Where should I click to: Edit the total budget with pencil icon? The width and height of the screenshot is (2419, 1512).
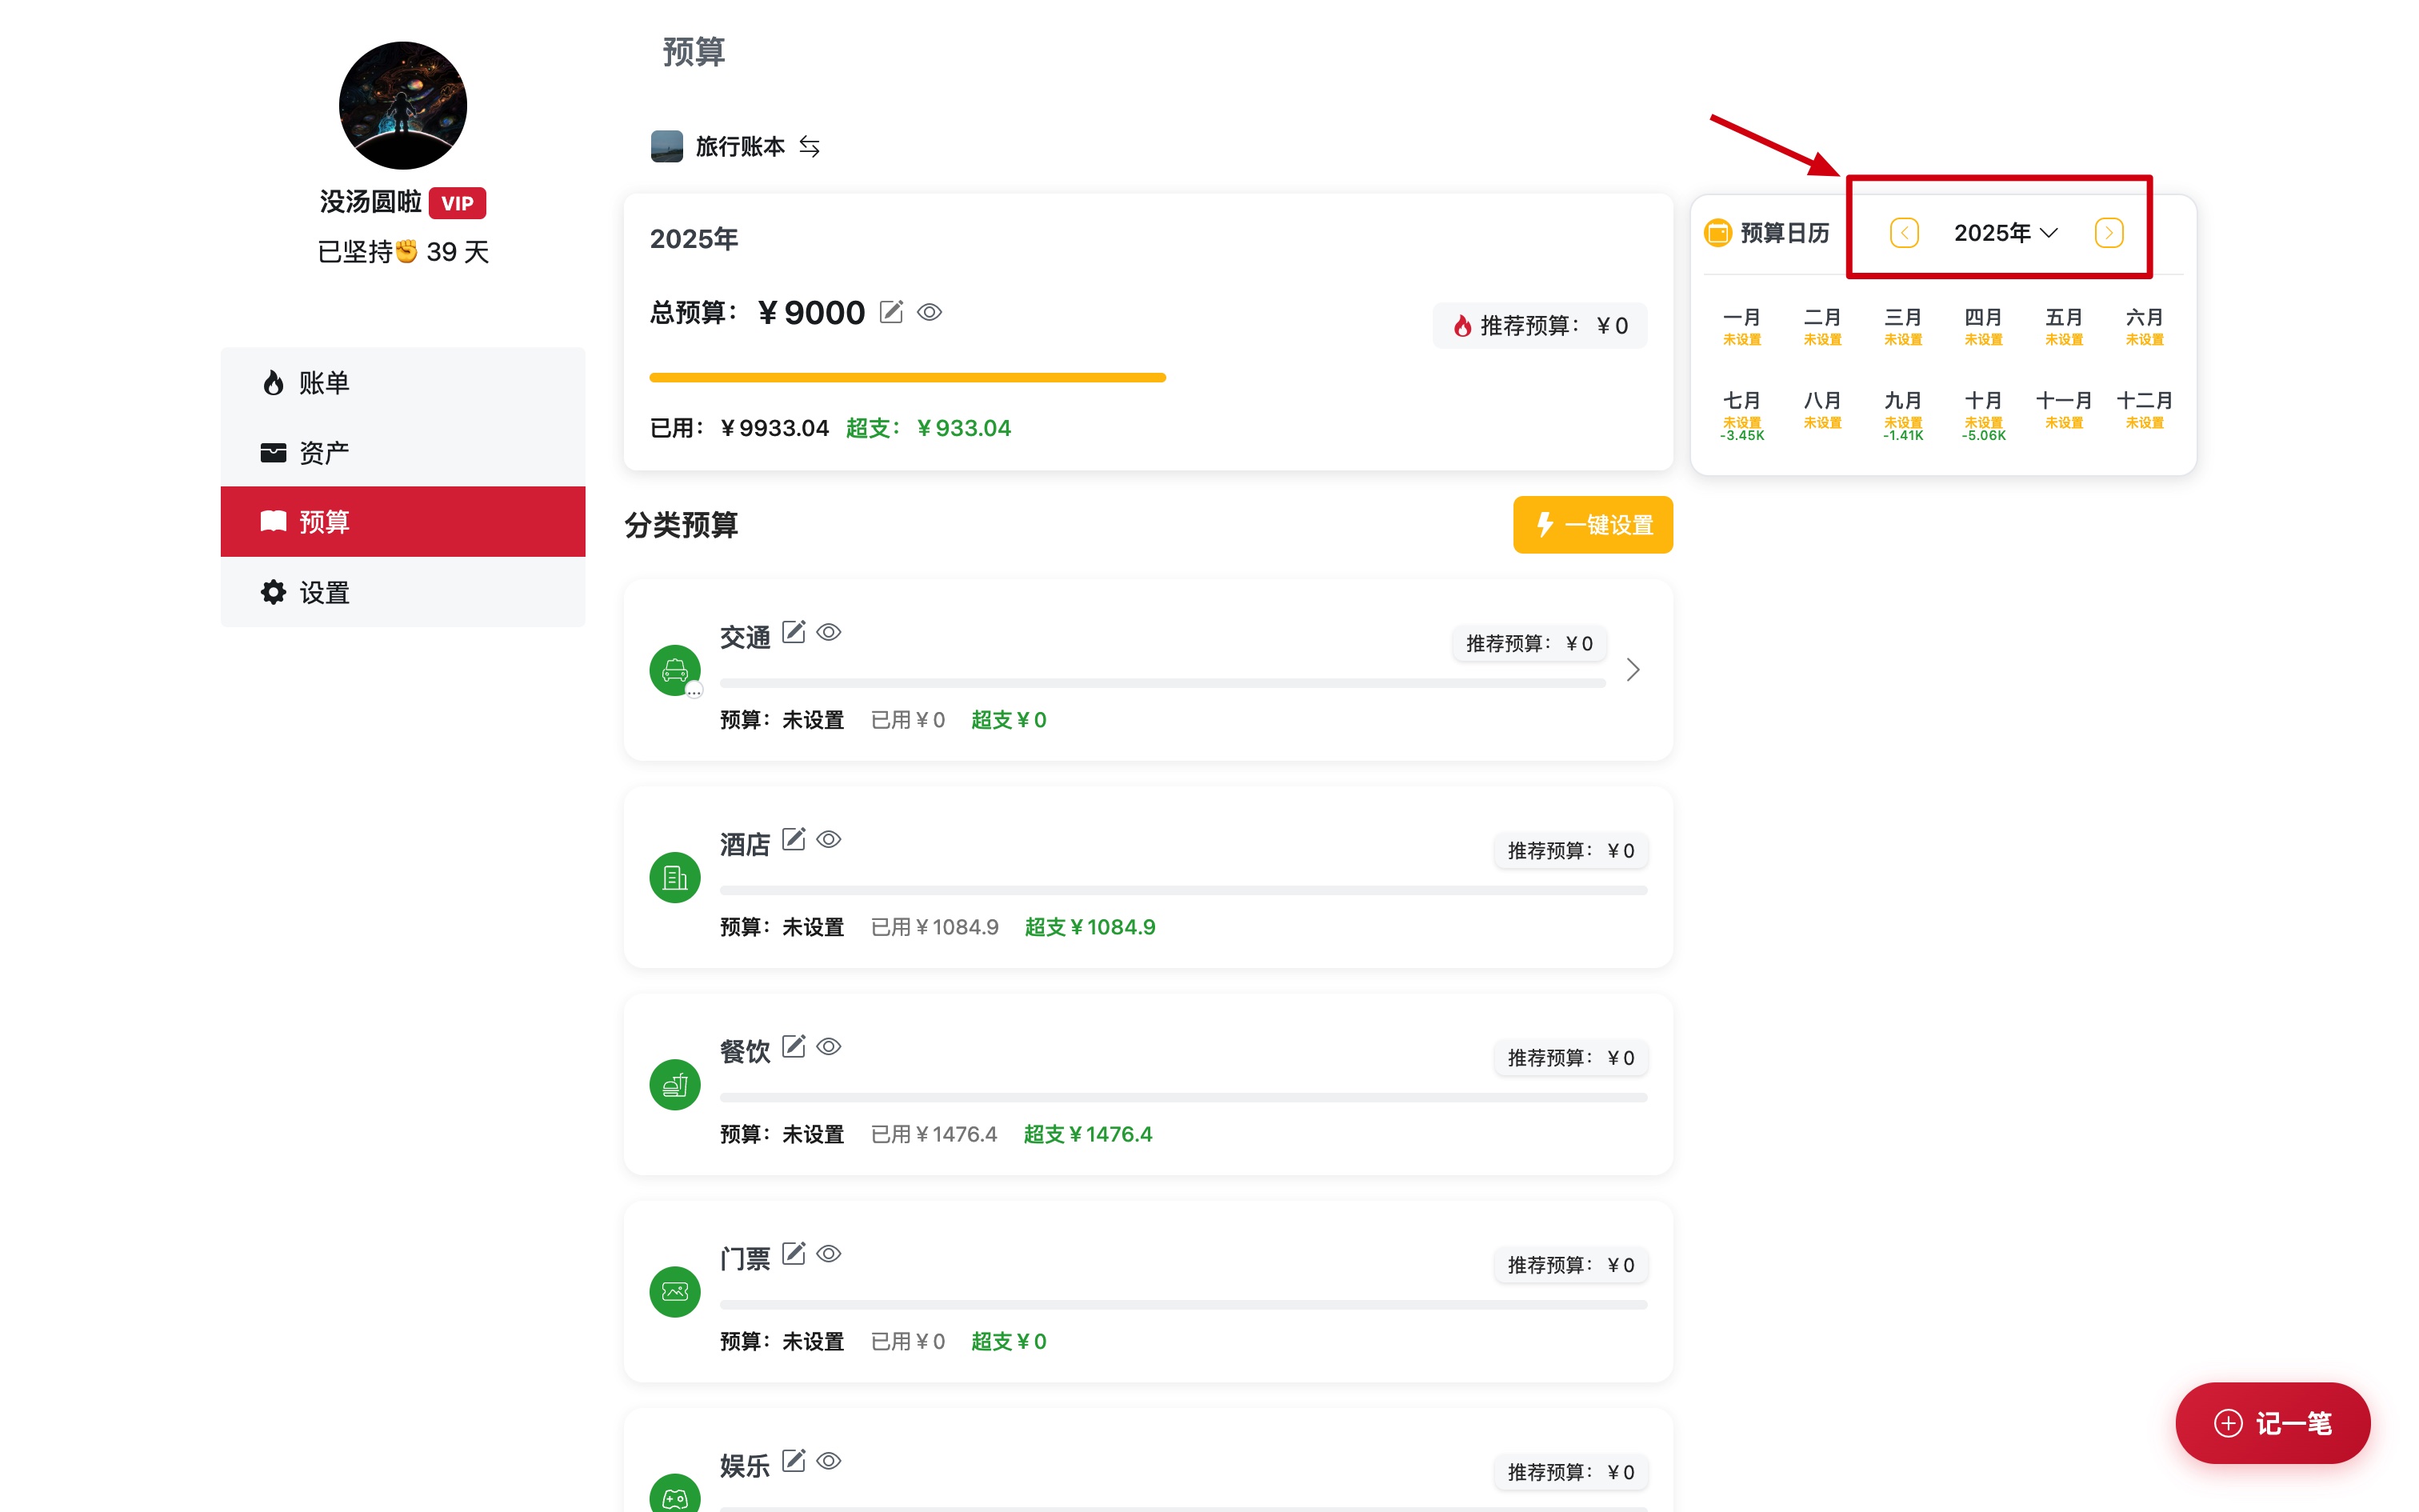[x=892, y=311]
